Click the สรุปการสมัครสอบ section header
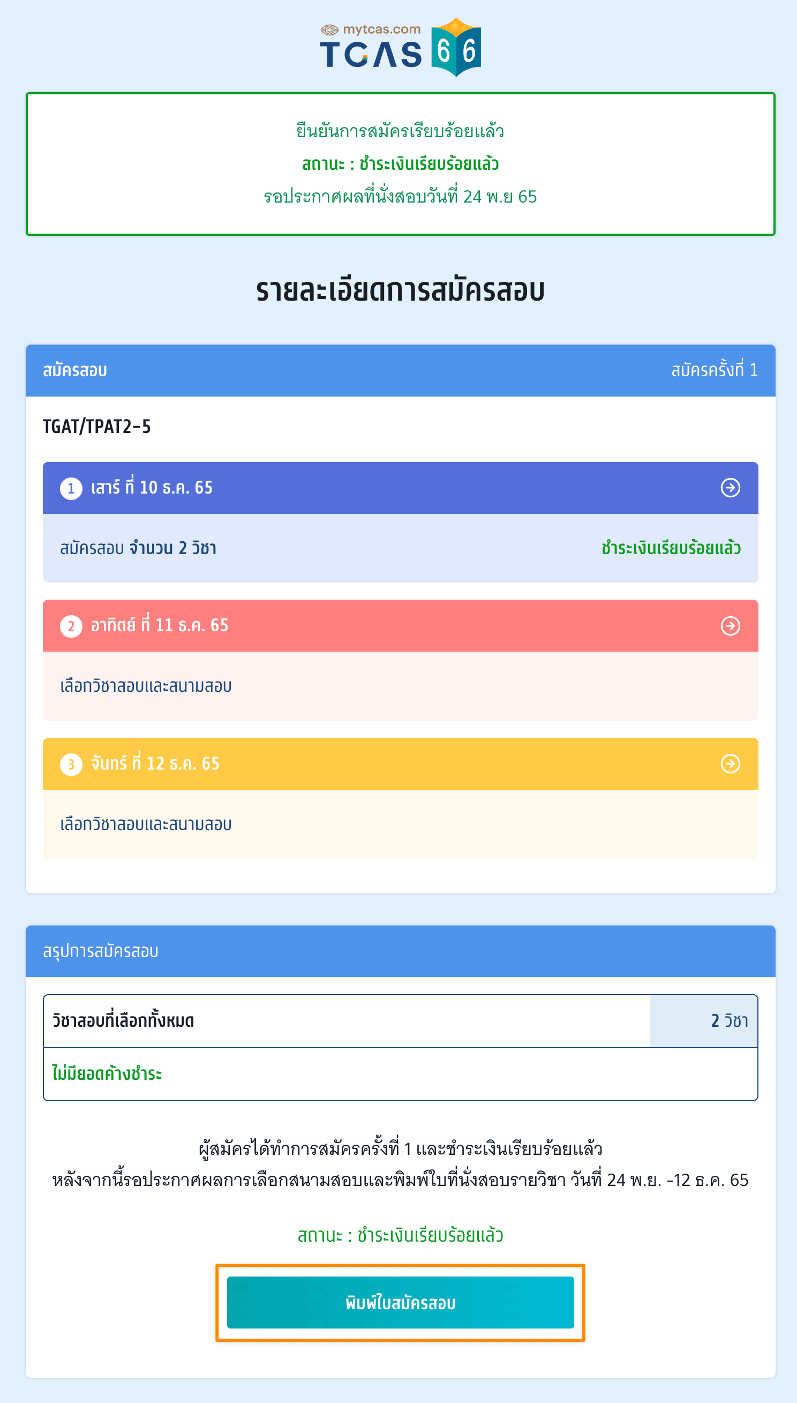Screen dimensions: 797x1403 coord(400,951)
